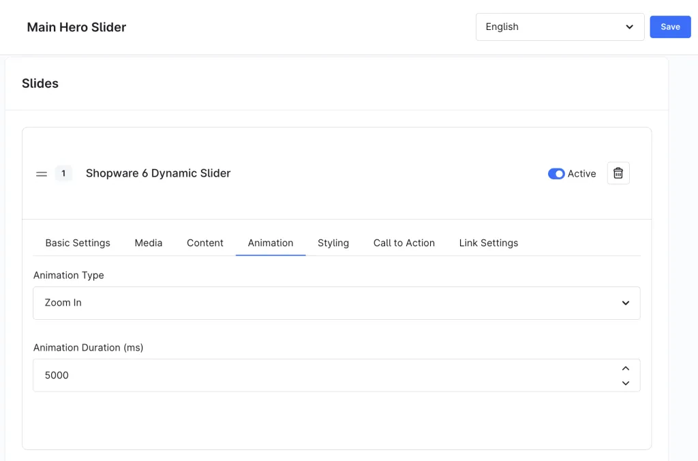The width and height of the screenshot is (698, 461).
Task: Open the Call to Action tab
Action: (x=404, y=243)
